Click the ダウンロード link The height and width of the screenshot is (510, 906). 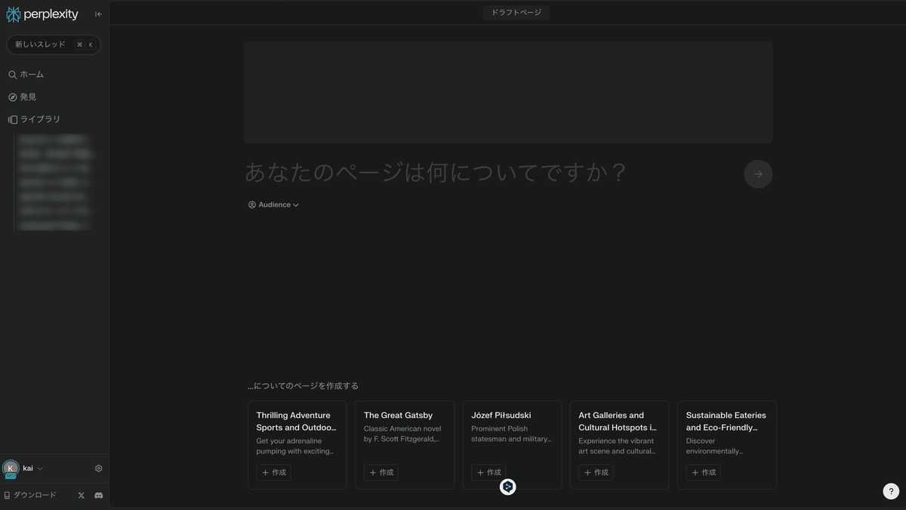[x=35, y=495]
